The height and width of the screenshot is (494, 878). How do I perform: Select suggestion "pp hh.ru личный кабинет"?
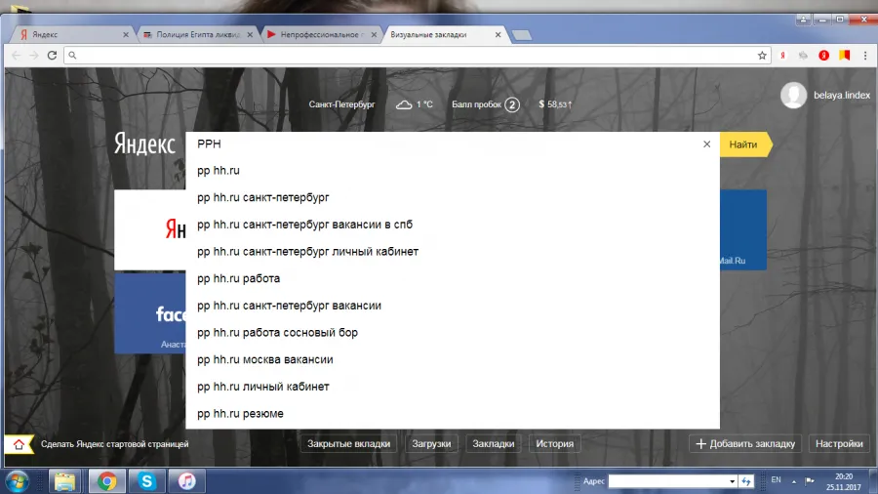453,387
